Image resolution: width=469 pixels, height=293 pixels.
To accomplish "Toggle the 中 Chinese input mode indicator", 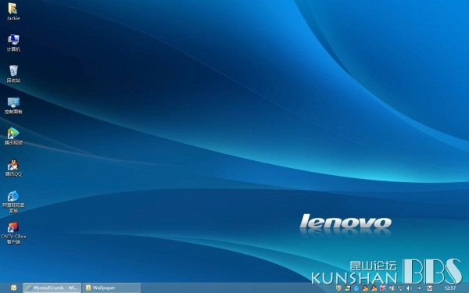I will [419, 288].
